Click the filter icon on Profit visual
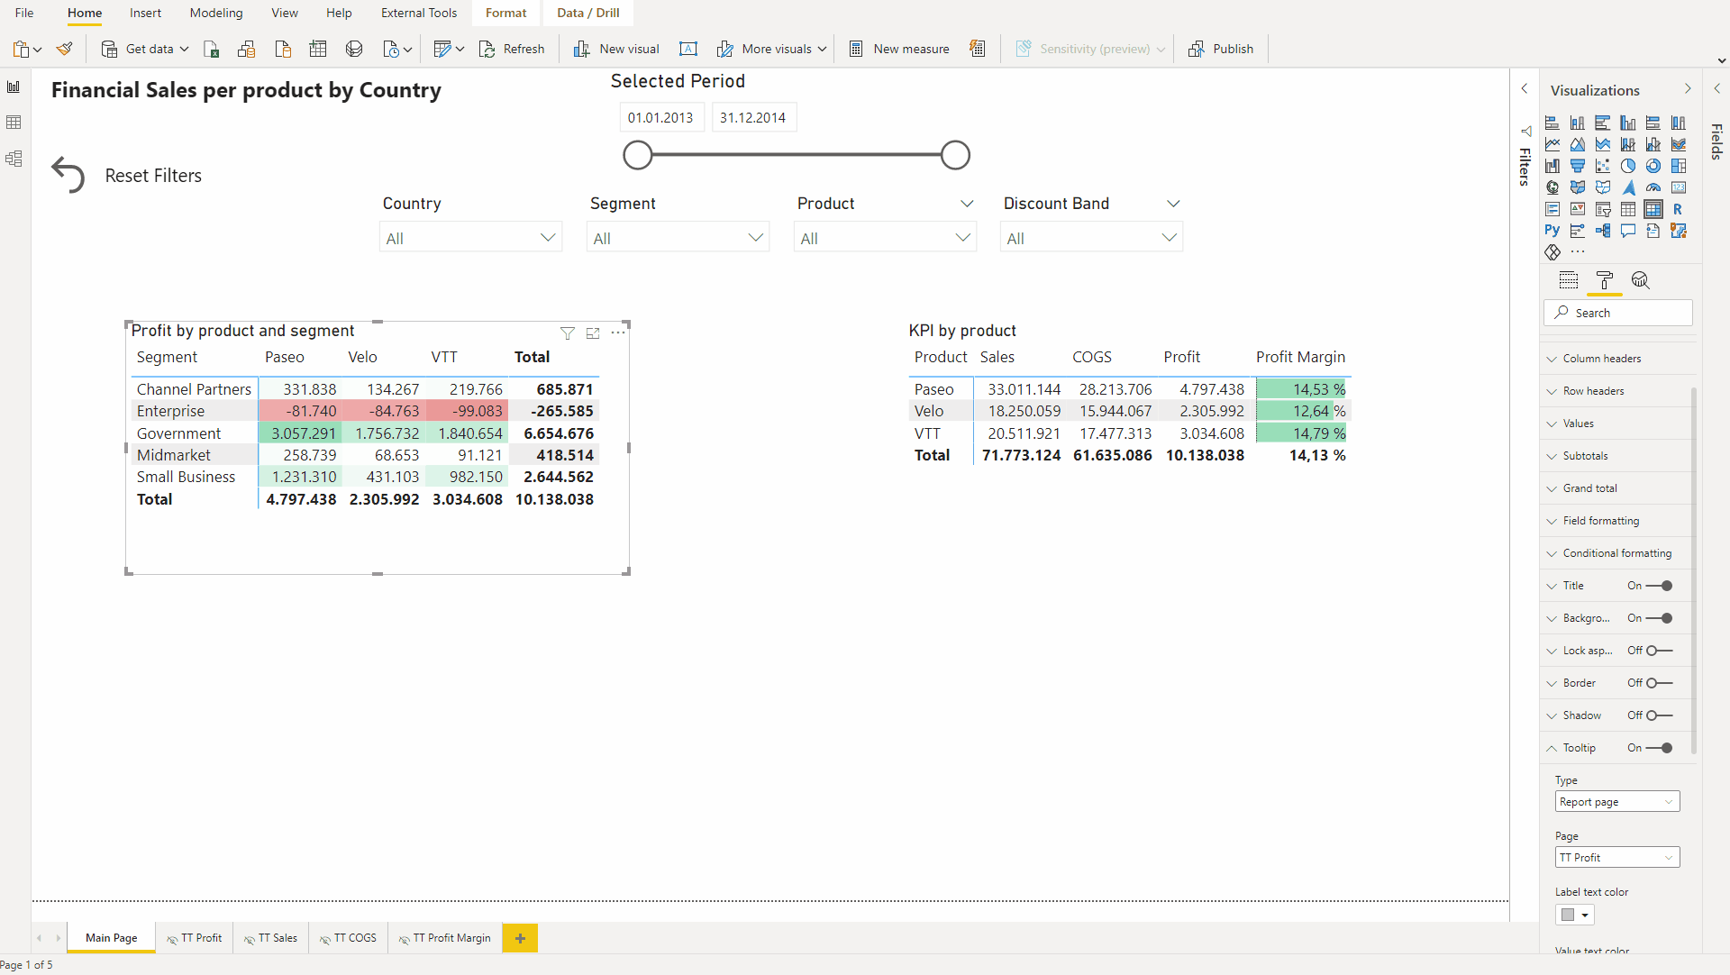Screen dimensions: 1730x975 [567, 333]
